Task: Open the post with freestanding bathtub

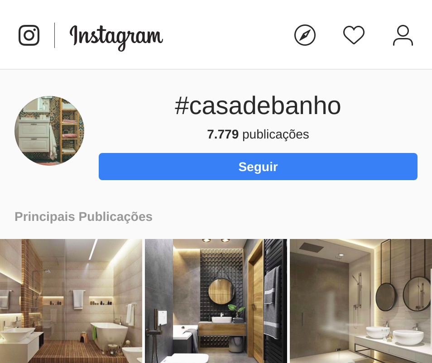Action: tap(71, 301)
